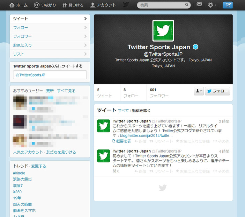The width and height of the screenshot is (245, 217).
Task: Open その他 menu on 3 時間 tweet
Action: pyautogui.click(x=221, y=141)
